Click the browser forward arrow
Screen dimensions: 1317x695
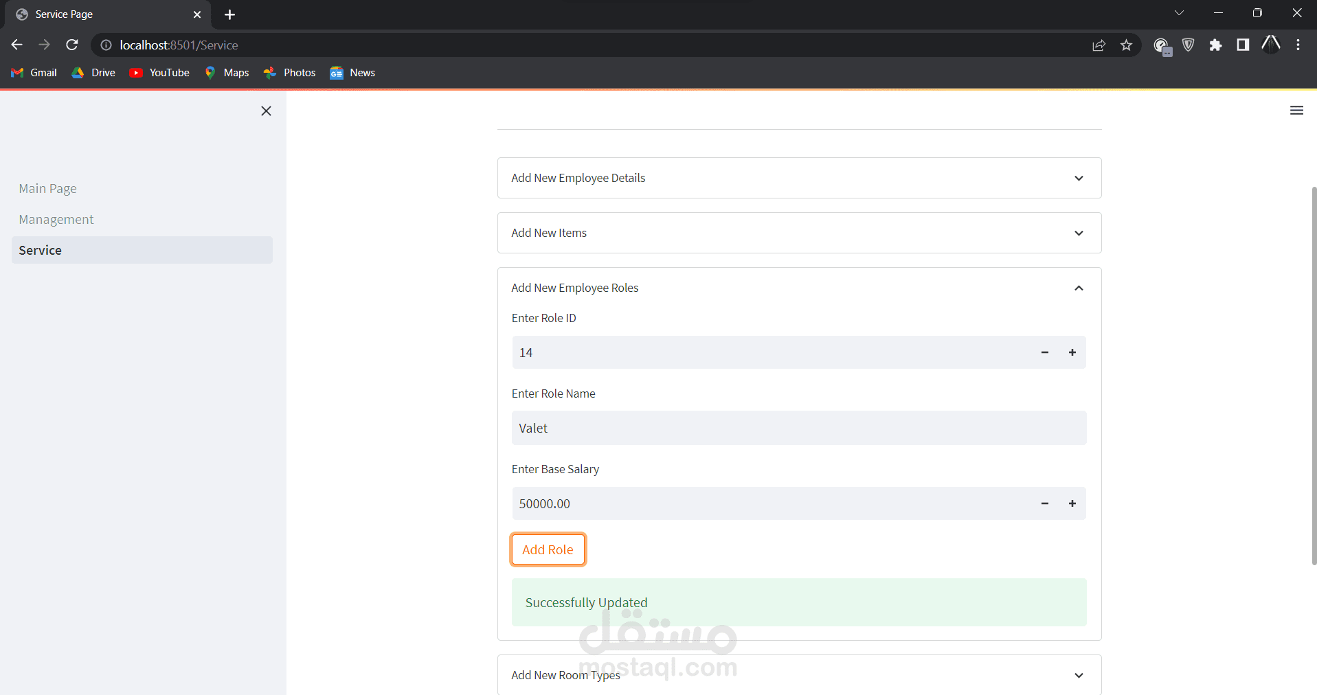point(45,45)
